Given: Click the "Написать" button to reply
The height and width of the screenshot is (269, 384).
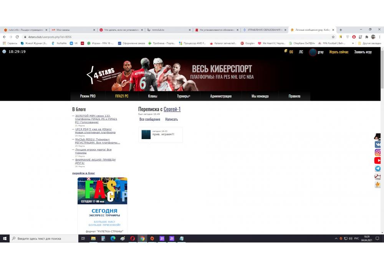Looking at the screenshot, I should point(171,120).
